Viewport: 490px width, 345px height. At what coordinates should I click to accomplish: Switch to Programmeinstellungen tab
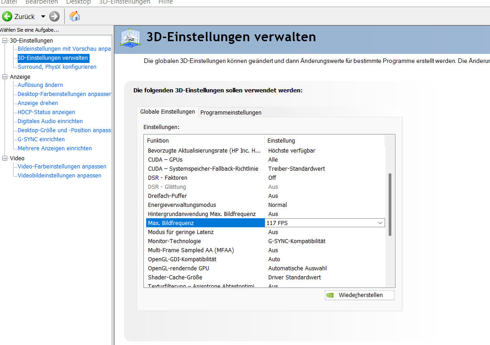(231, 113)
